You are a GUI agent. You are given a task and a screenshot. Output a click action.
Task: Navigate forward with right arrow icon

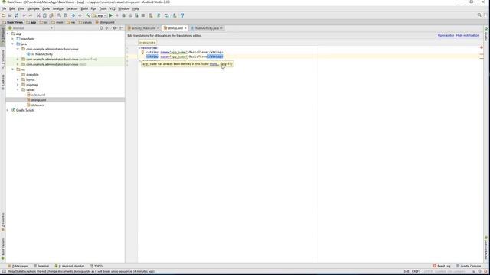pyautogui.click(x=80, y=15)
